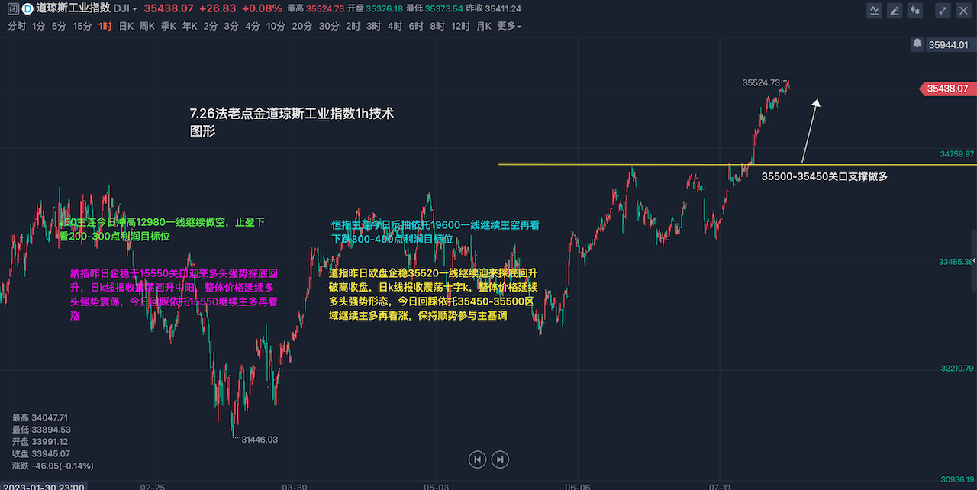977x490 pixels.
Task: Select the pencil drawing tool icon
Action: pyautogui.click(x=894, y=10)
